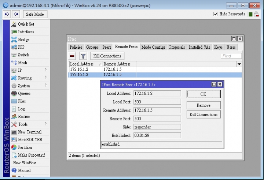Image resolution: width=264 pixels, height=180 pixels.
Task: Click the Redo arrow icon
Action: click(x=16, y=14)
